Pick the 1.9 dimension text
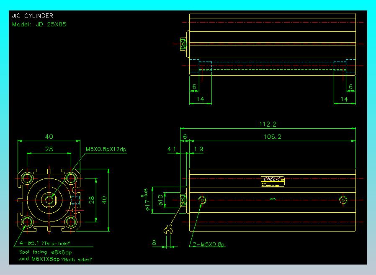Screen dimensions: 376x275 tap(199, 149)
